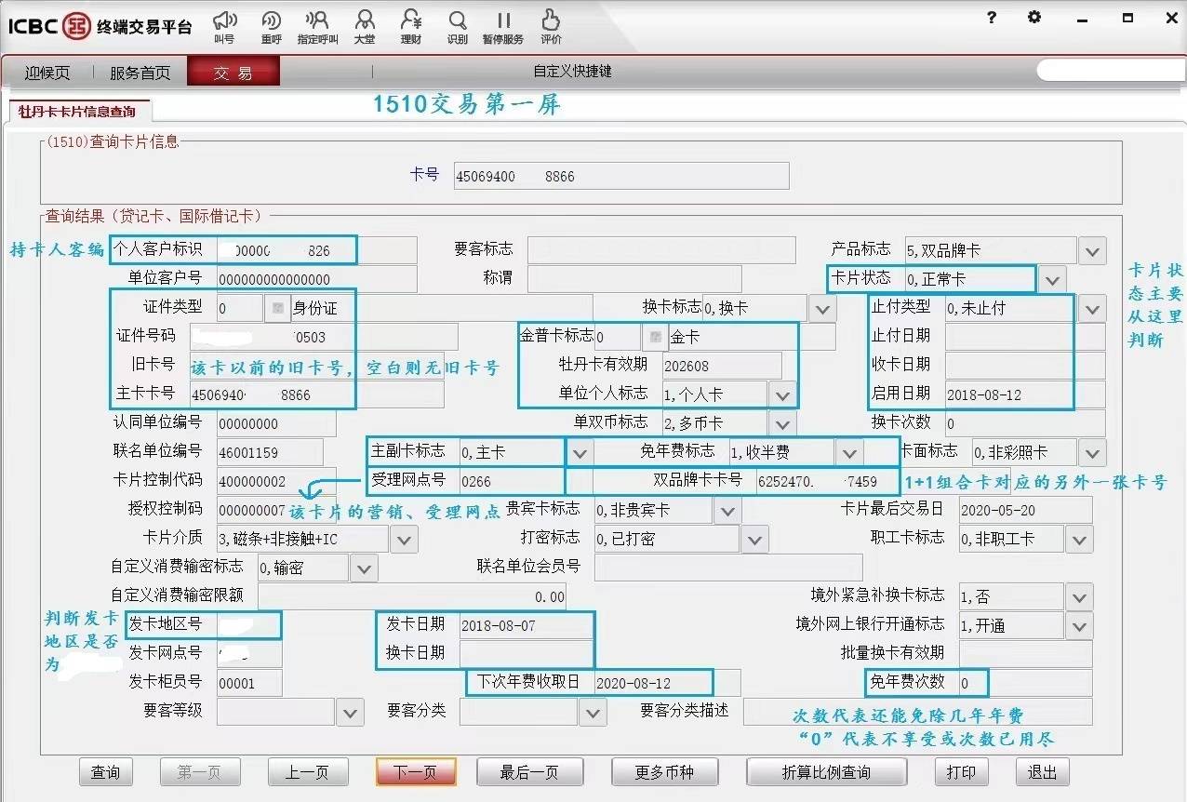Open the 换卡标志 dropdown

822,308
